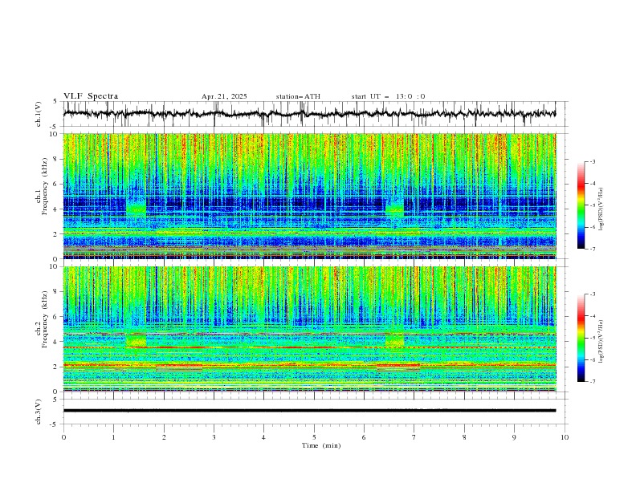This screenshot has width=636, height=491.
Task: Click the ch.1 color bar label "log(PSD)(V²/Hz)"
Action: click(601, 209)
